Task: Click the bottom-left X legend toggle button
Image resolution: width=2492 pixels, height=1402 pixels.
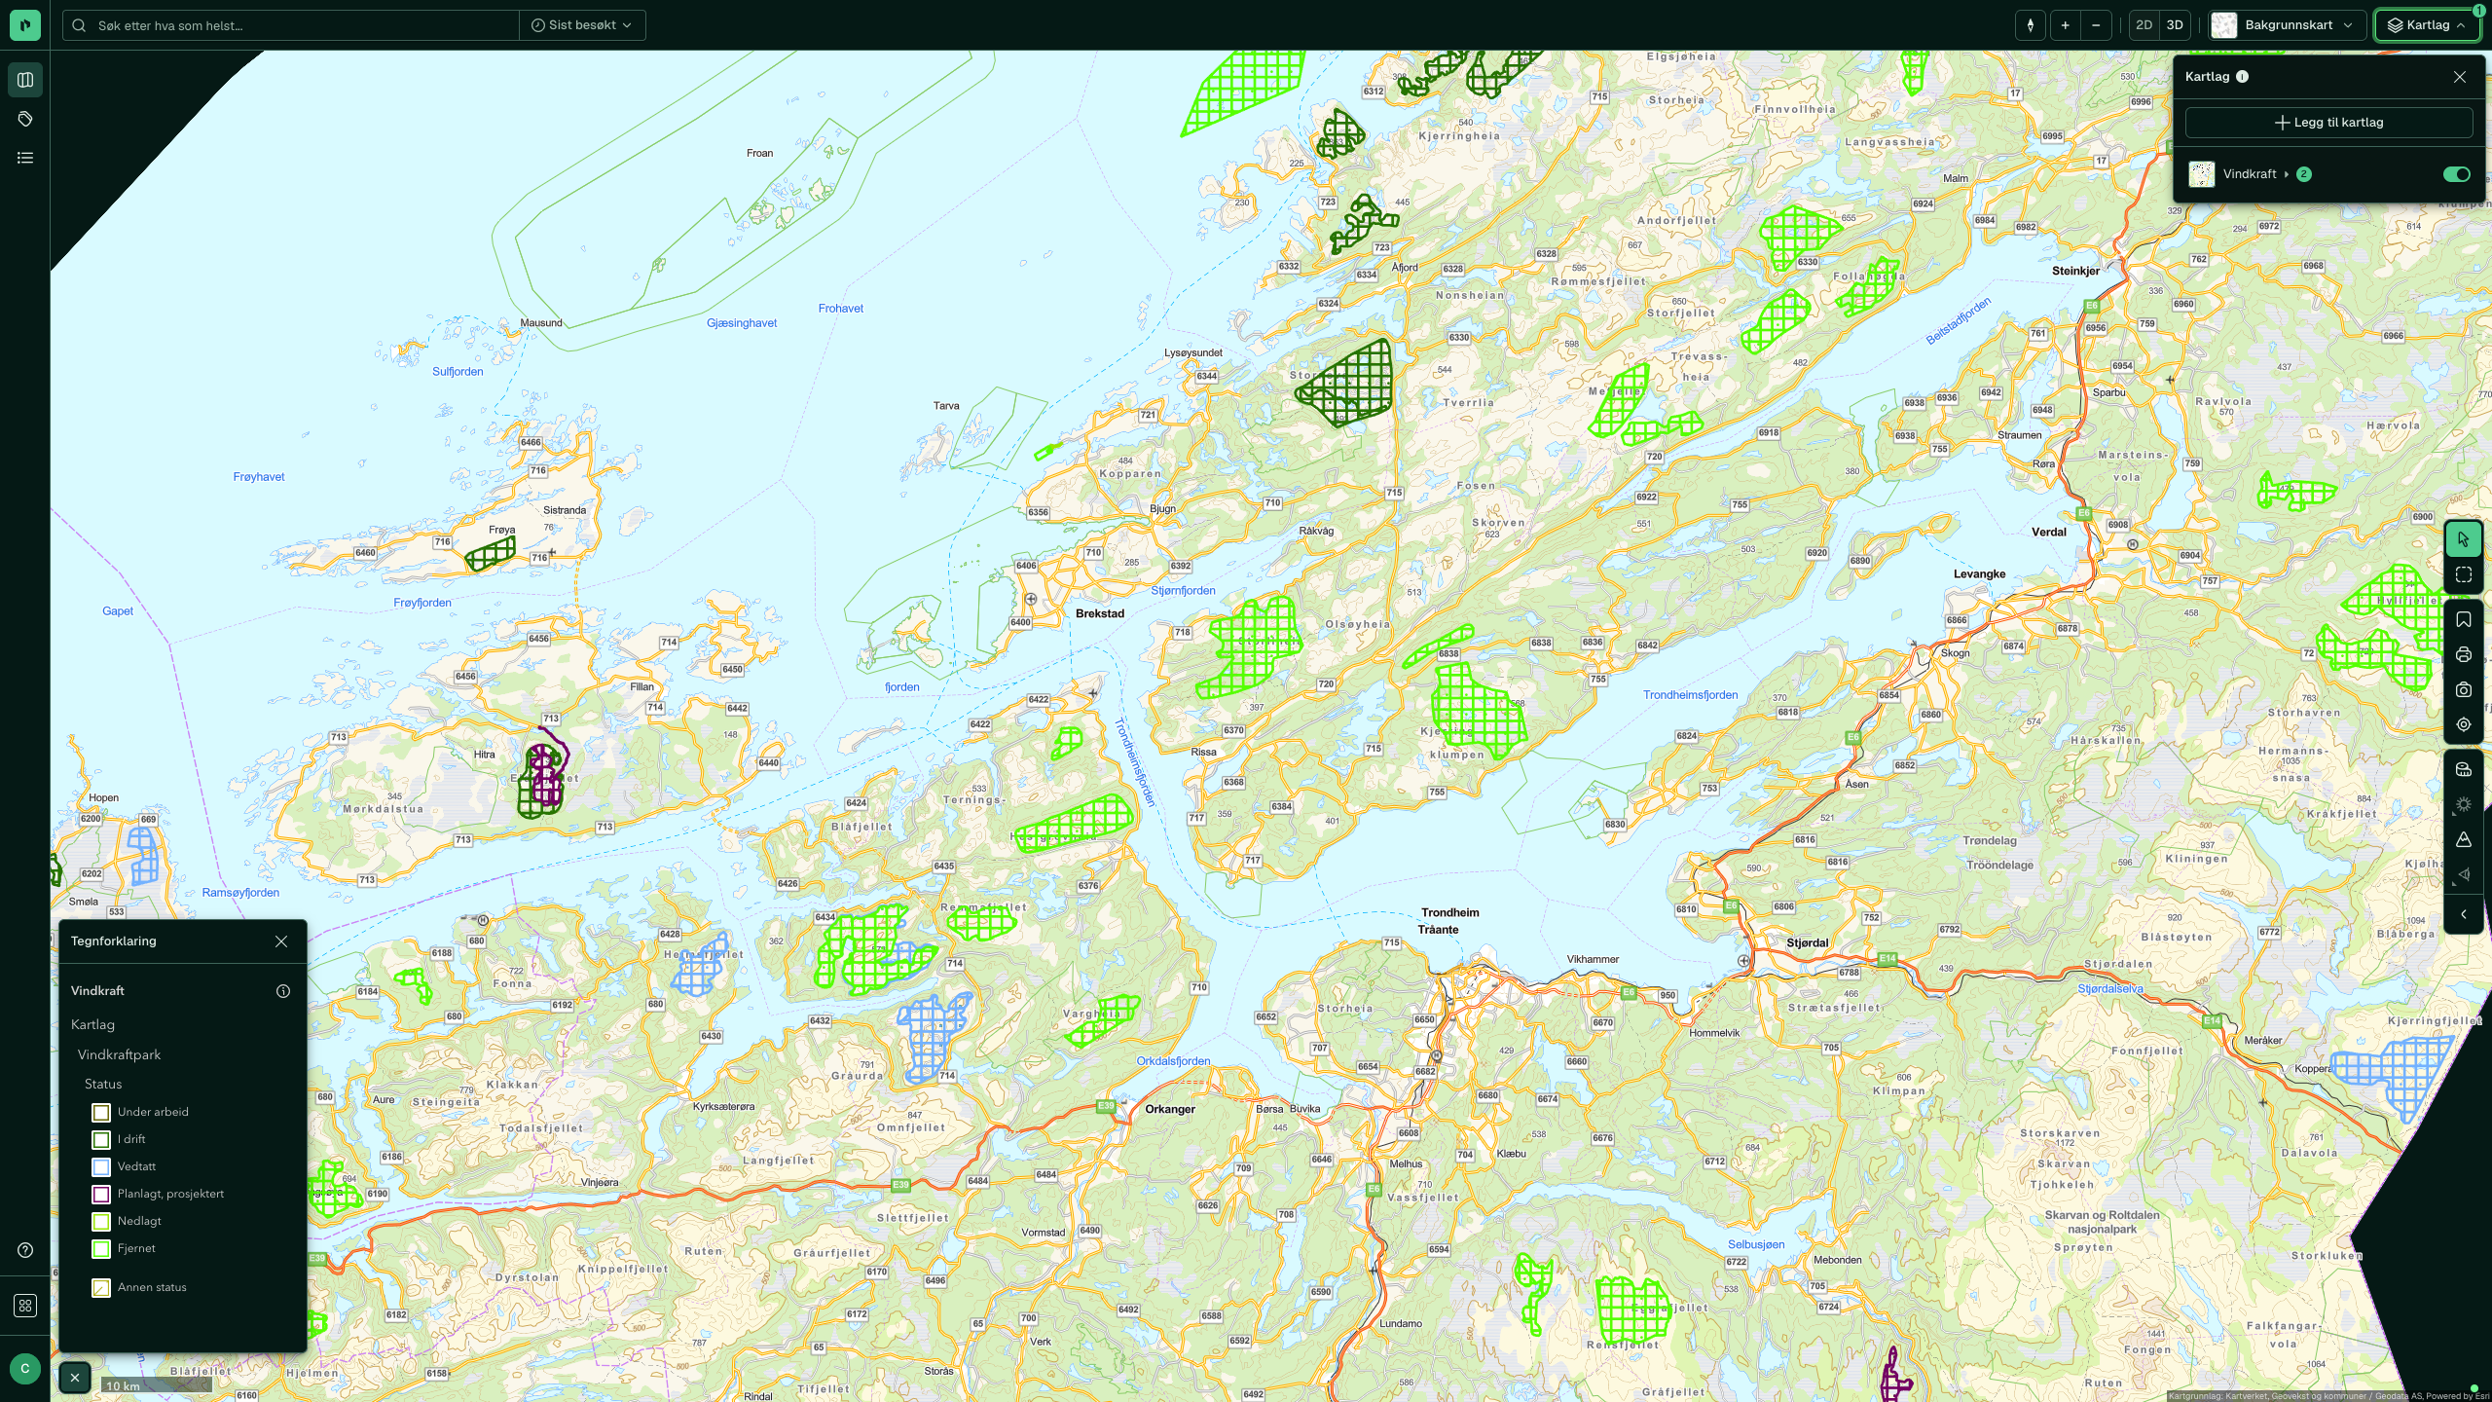Action: coord(75,1378)
